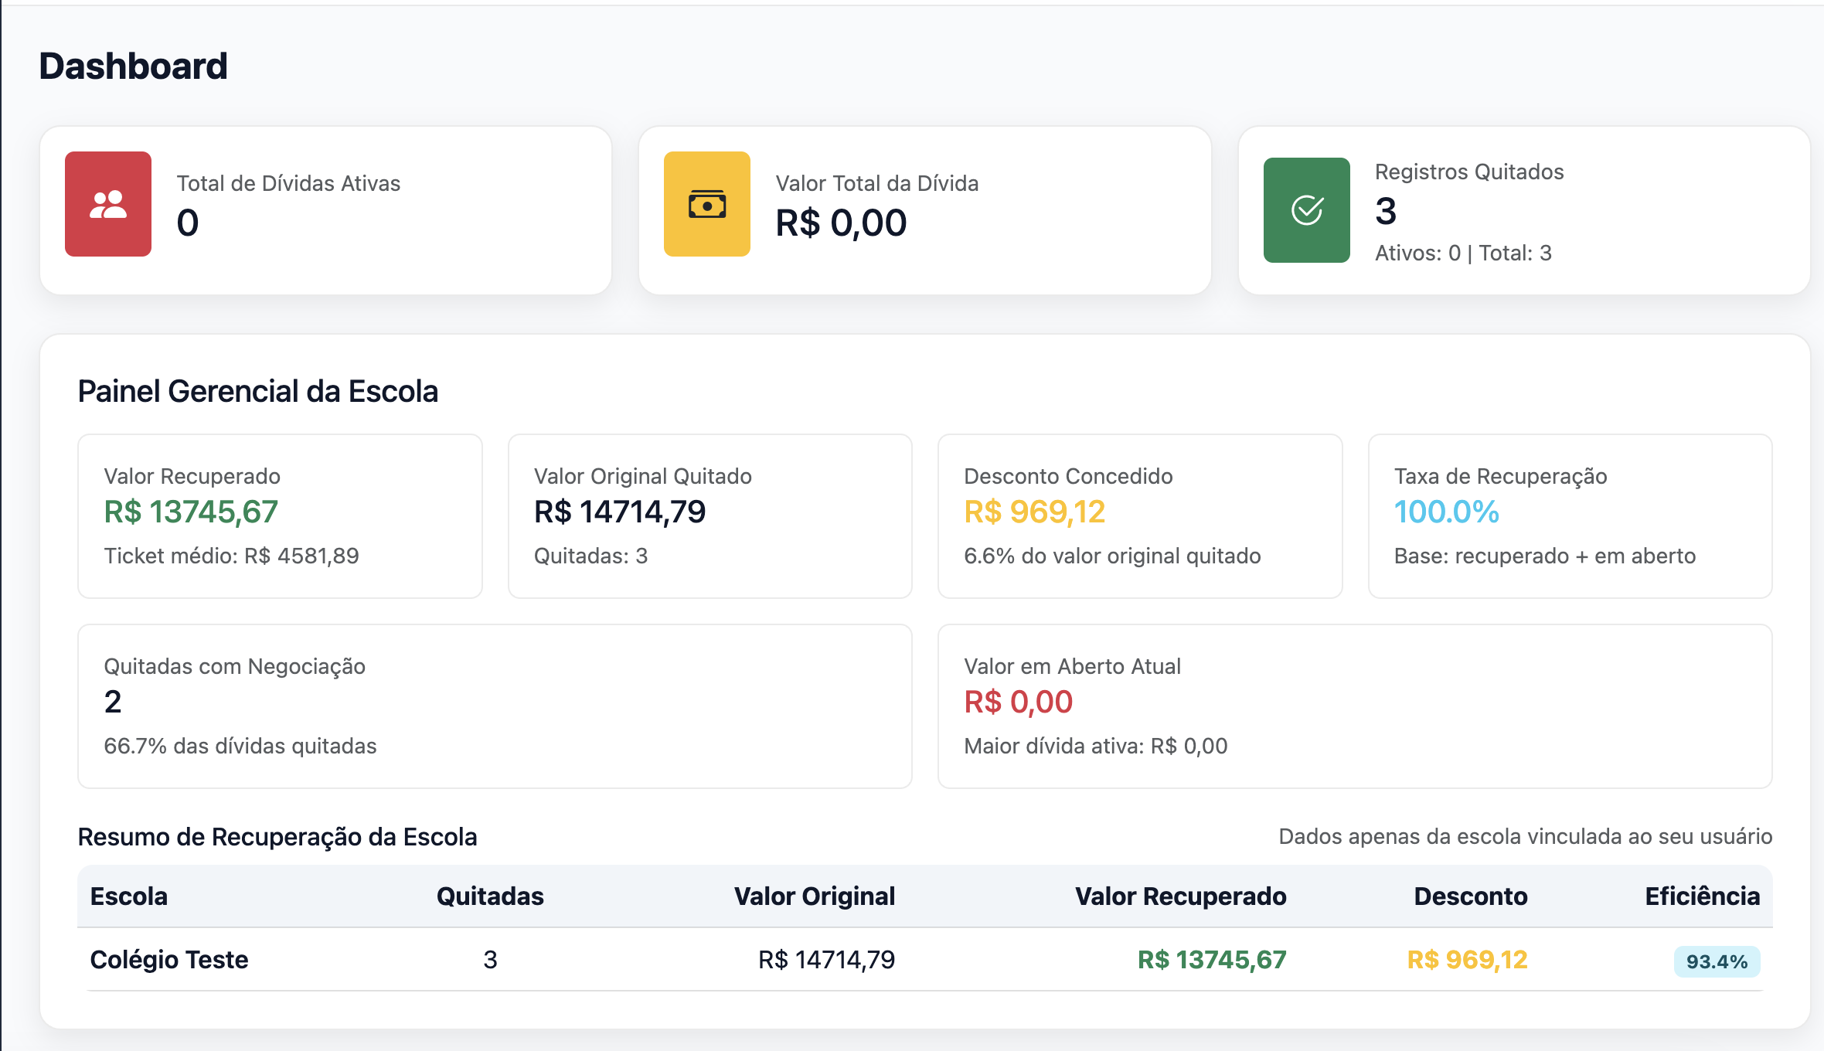Click Resumo de Recuperação da Escola heading

point(277,837)
